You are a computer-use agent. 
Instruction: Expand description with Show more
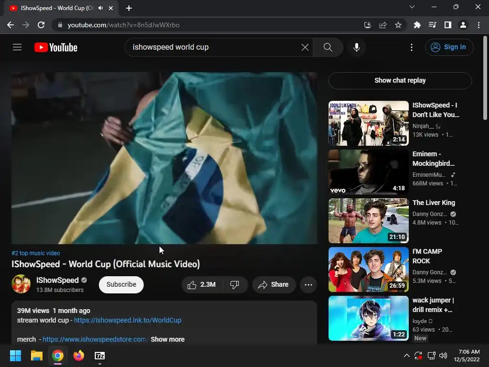tap(168, 339)
